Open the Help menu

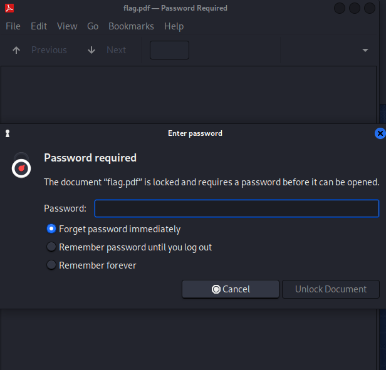tap(174, 26)
